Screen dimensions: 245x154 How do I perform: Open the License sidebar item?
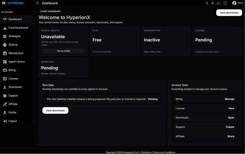pos(16,79)
